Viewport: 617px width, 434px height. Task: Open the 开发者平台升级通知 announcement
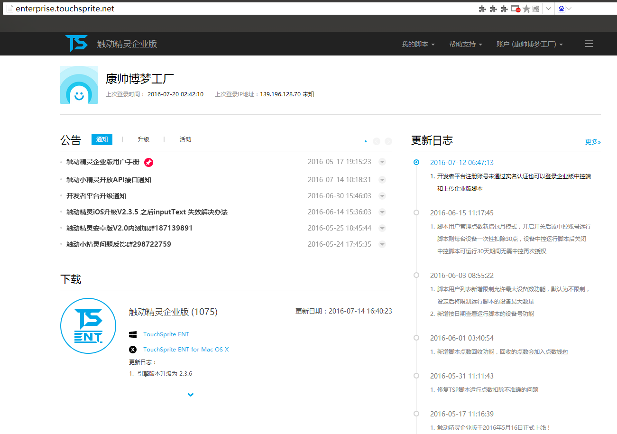pos(96,196)
